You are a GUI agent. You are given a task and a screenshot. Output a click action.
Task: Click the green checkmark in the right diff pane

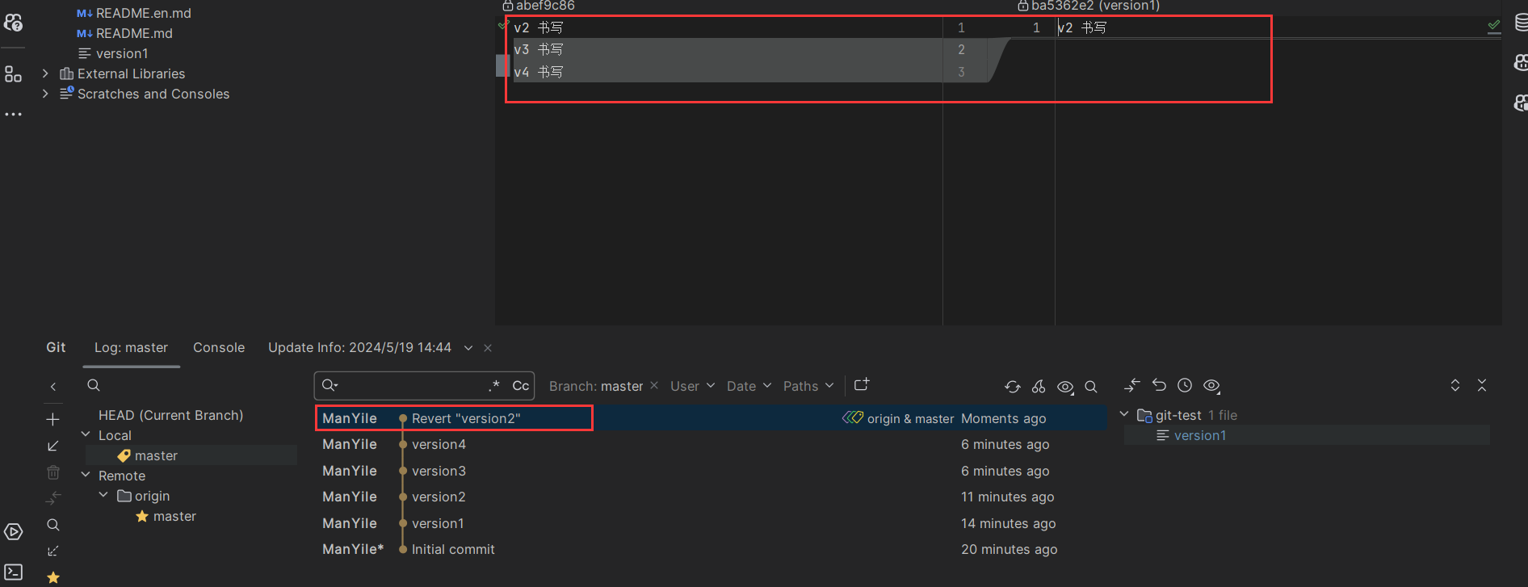[1494, 27]
